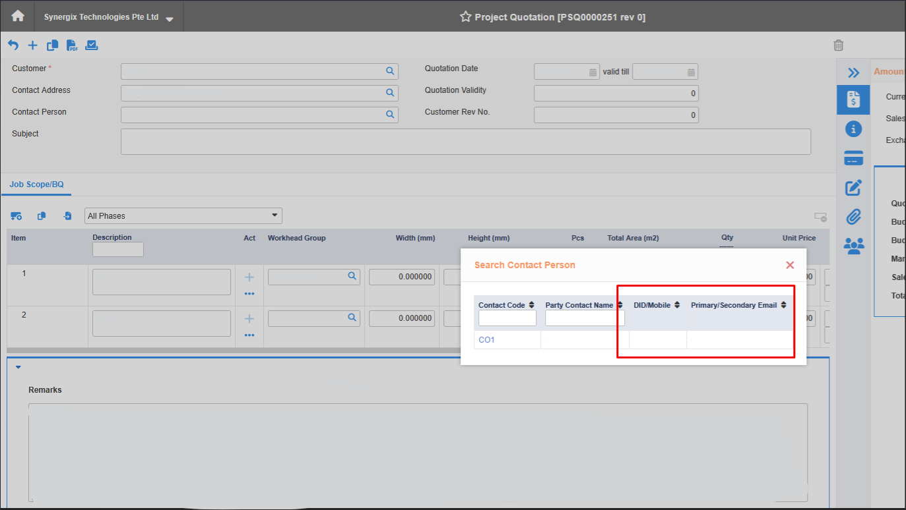This screenshot has height=510, width=906.
Task: Collapse the Remarks section arrow
Action: coord(18,367)
